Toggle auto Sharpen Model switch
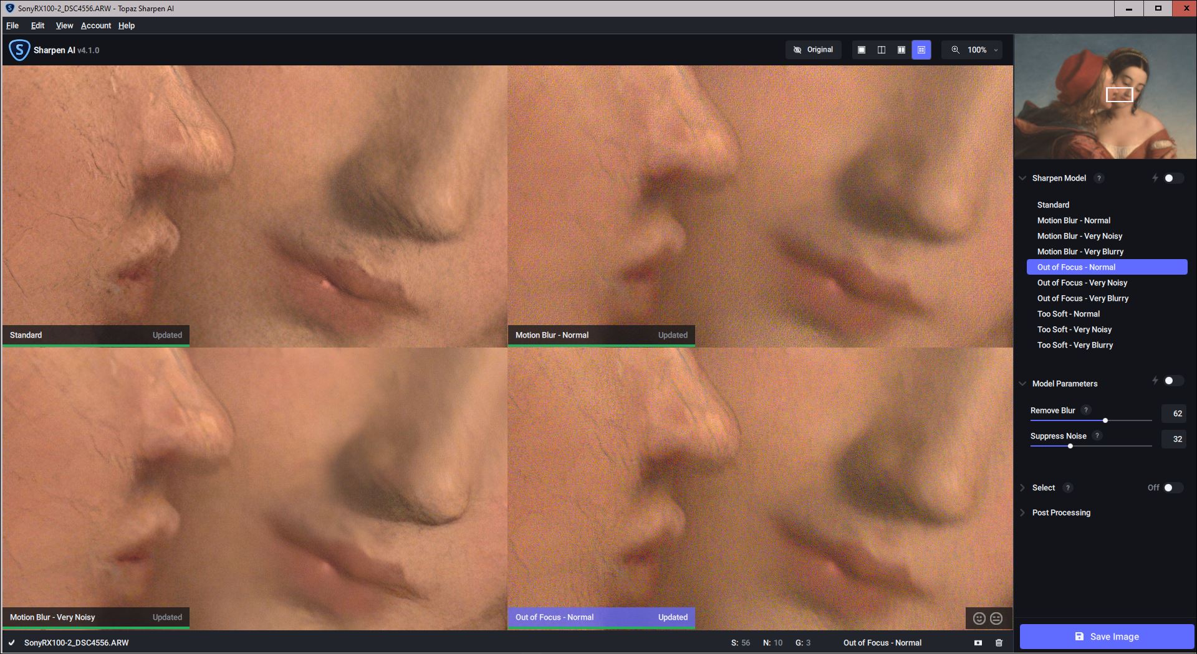This screenshot has width=1197, height=654. (x=1172, y=178)
